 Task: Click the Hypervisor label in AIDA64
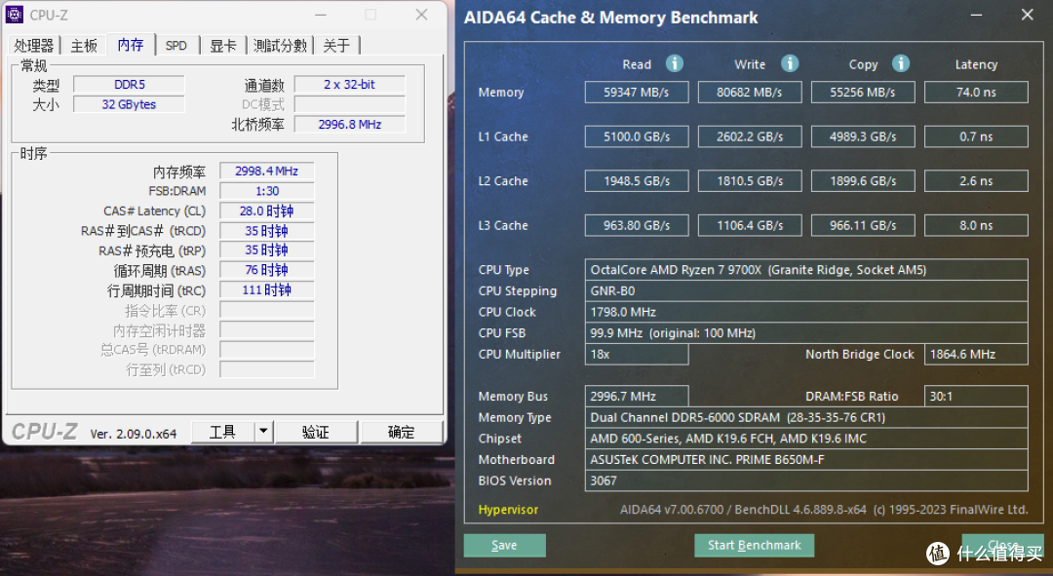tap(508, 510)
